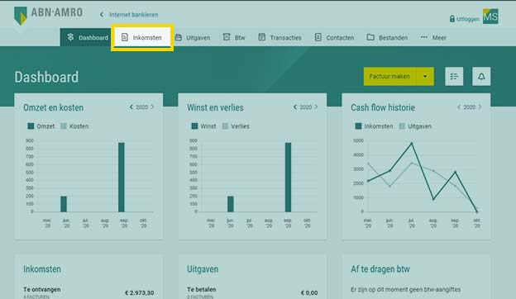The image size is (516, 299).
Task: Click the Btw icon in navigation
Action: point(227,37)
